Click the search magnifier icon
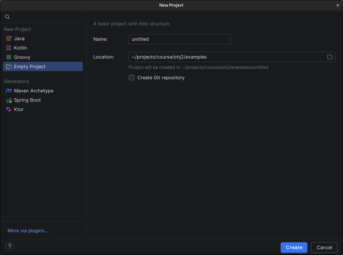This screenshot has height=255, width=343. tap(8, 17)
